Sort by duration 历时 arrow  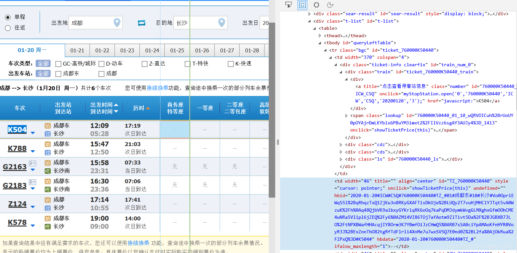148,108
